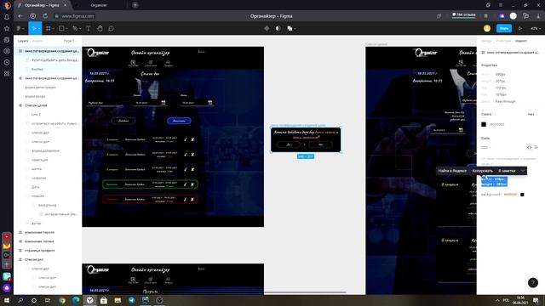This screenshot has height=306, width=545.
Task: Click the table view icon in Code section
Action: (x=536, y=147)
